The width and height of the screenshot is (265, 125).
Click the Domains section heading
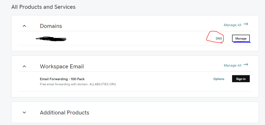coord(51,26)
